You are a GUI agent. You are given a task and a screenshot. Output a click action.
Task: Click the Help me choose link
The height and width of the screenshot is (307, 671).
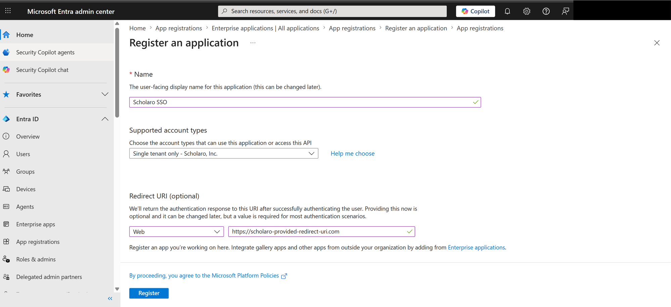pyautogui.click(x=352, y=153)
